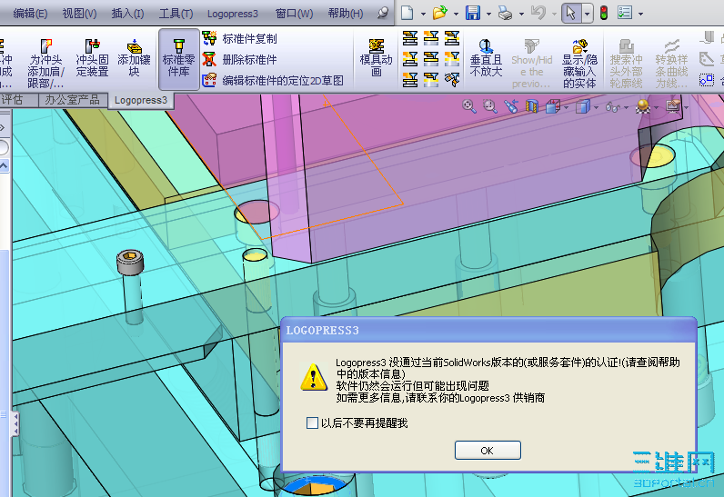Click Display Style cube icon

[583, 107]
